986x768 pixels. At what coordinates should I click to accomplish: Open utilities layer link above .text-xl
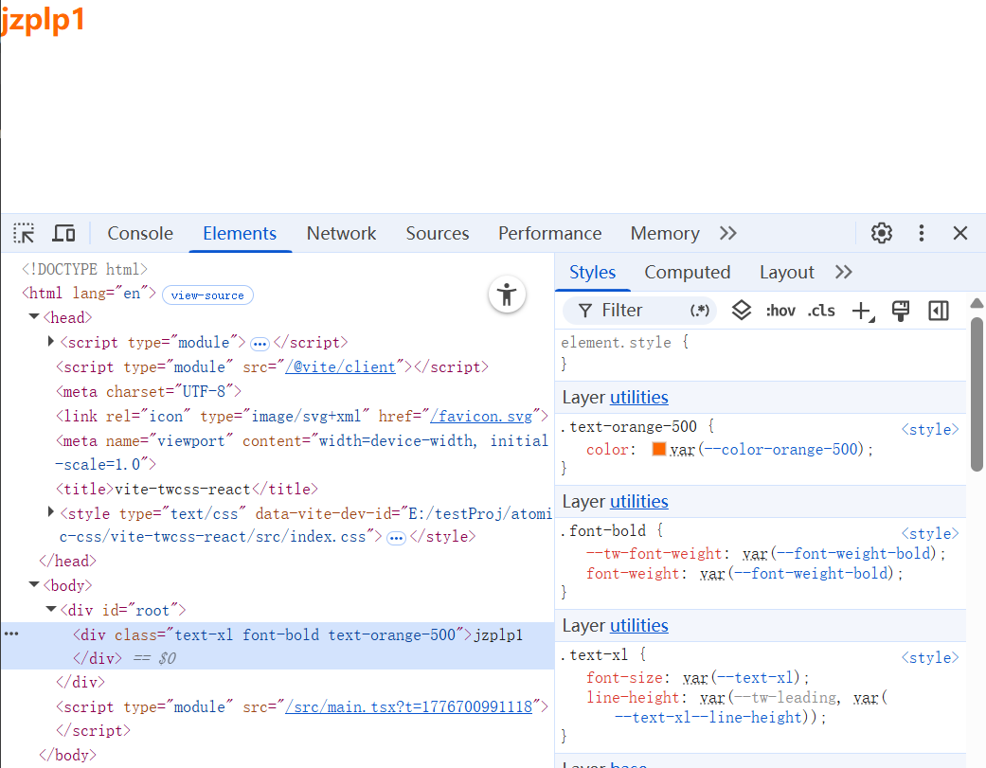[x=638, y=625]
